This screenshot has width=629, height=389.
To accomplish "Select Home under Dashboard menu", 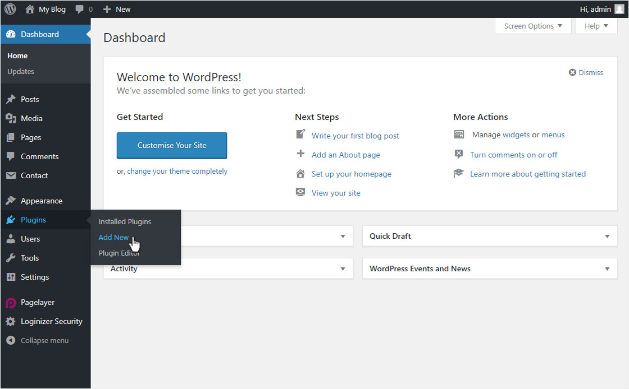I will 17,56.
